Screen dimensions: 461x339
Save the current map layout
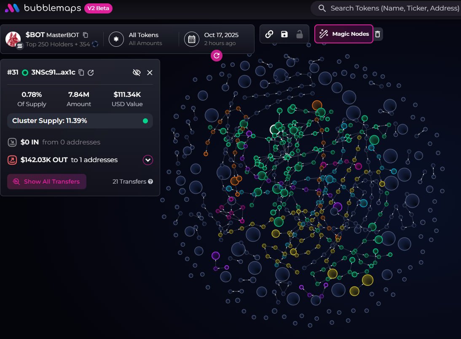(284, 34)
